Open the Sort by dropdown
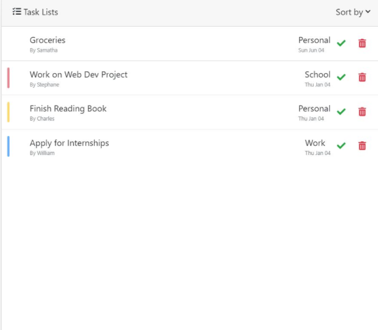Image resolution: width=378 pixels, height=330 pixels. (x=353, y=12)
